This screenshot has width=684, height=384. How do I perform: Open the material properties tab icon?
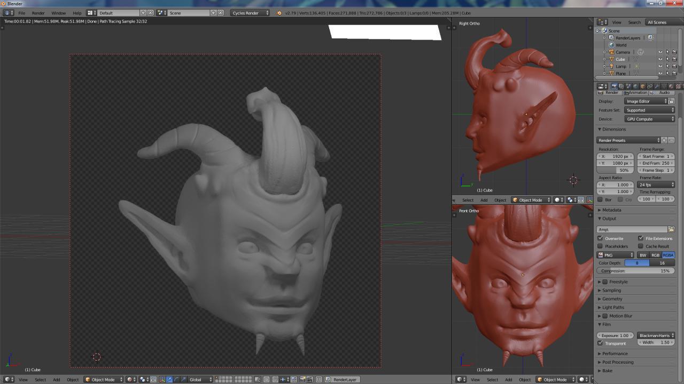pyautogui.click(x=671, y=86)
